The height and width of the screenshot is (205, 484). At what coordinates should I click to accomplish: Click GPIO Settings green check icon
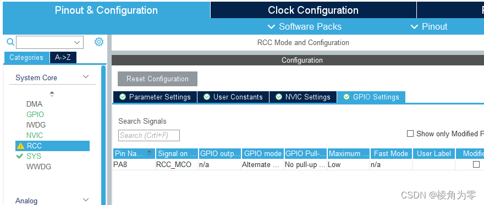pos(346,97)
